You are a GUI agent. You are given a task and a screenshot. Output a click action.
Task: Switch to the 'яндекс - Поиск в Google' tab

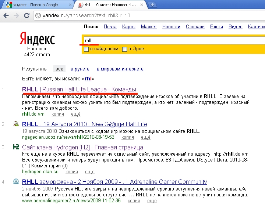click(37, 5)
